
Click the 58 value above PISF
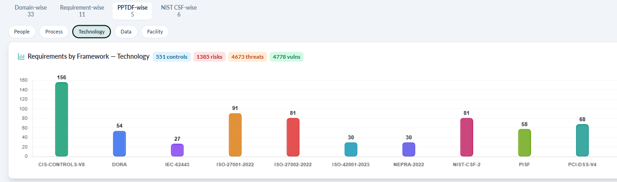tap(525, 124)
